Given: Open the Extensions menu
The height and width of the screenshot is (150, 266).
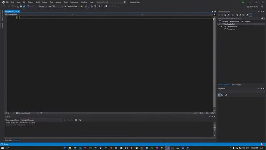Looking at the screenshot, I should [x=74, y=2].
